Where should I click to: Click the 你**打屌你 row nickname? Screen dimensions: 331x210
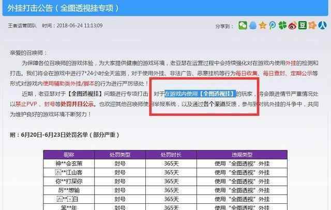click(x=69, y=181)
